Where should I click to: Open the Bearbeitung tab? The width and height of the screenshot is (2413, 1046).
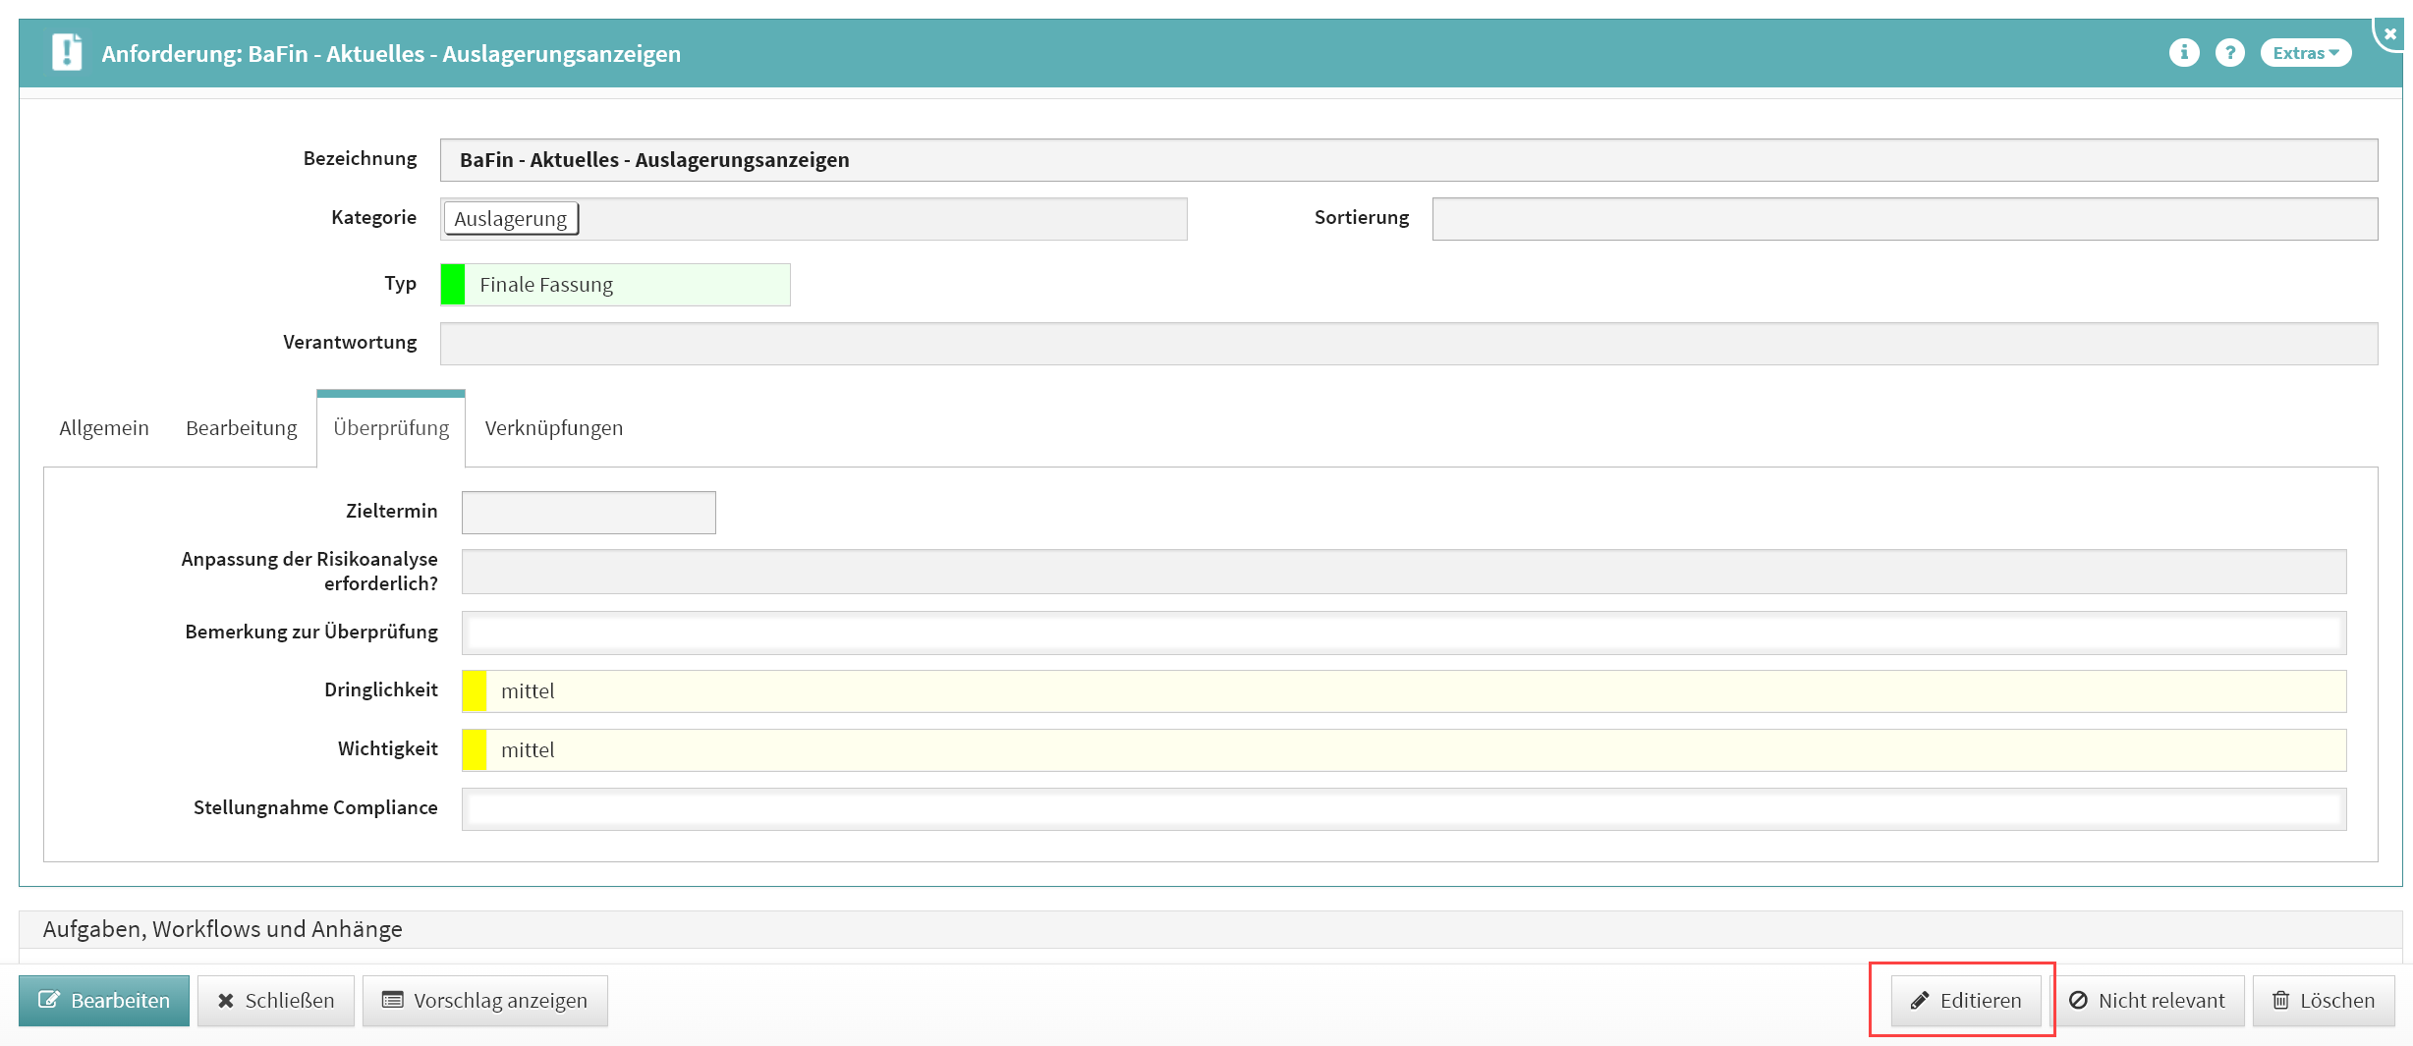pyautogui.click(x=241, y=428)
